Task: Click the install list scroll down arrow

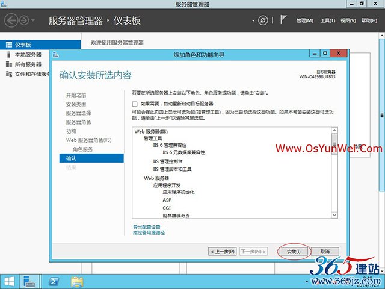Action: (334, 215)
